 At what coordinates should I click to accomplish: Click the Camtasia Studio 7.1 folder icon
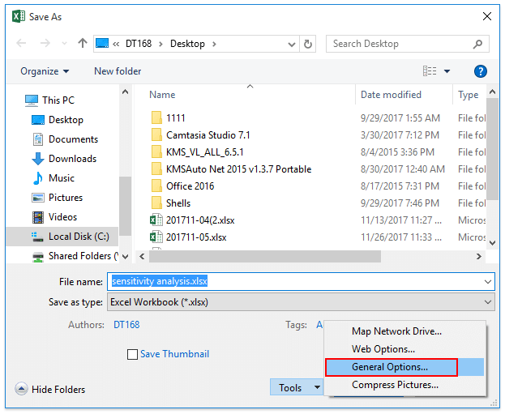click(x=156, y=134)
